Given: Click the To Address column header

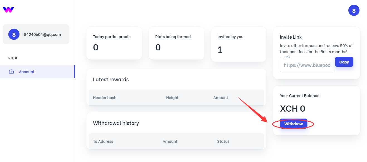Looking at the screenshot, I should point(103,141).
